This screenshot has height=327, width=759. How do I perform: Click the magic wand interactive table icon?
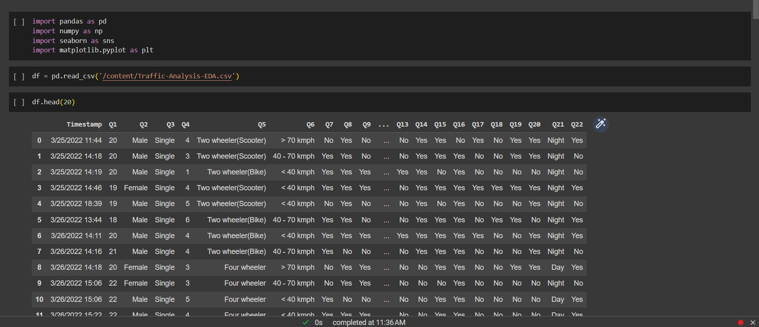[600, 124]
